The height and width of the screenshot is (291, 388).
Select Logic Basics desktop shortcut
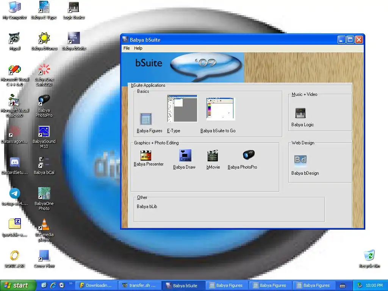[x=74, y=10]
